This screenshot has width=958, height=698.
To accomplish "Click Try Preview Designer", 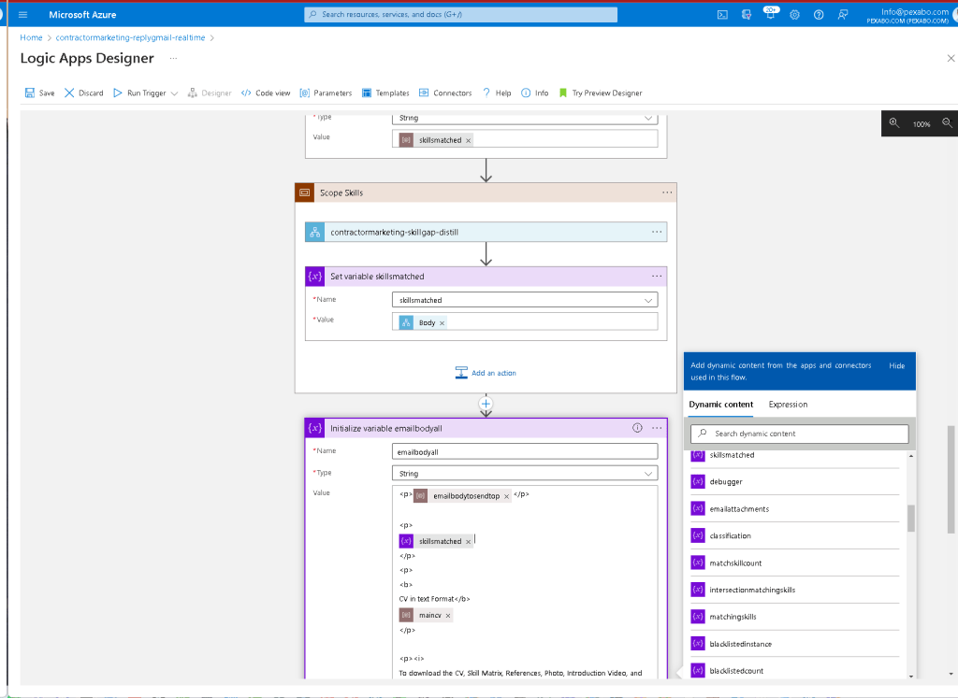I will click(601, 93).
